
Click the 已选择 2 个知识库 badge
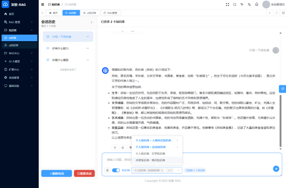(x=195, y=170)
